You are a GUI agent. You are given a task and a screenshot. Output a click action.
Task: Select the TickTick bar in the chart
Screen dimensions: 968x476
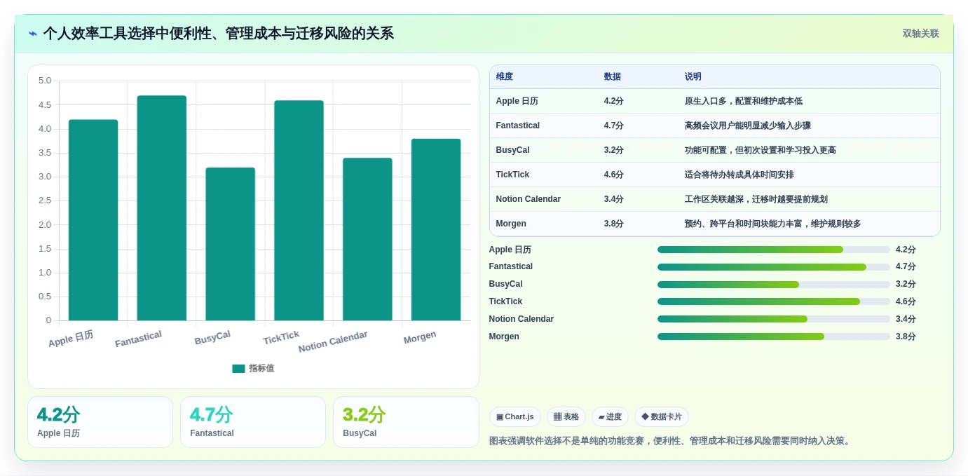299,210
